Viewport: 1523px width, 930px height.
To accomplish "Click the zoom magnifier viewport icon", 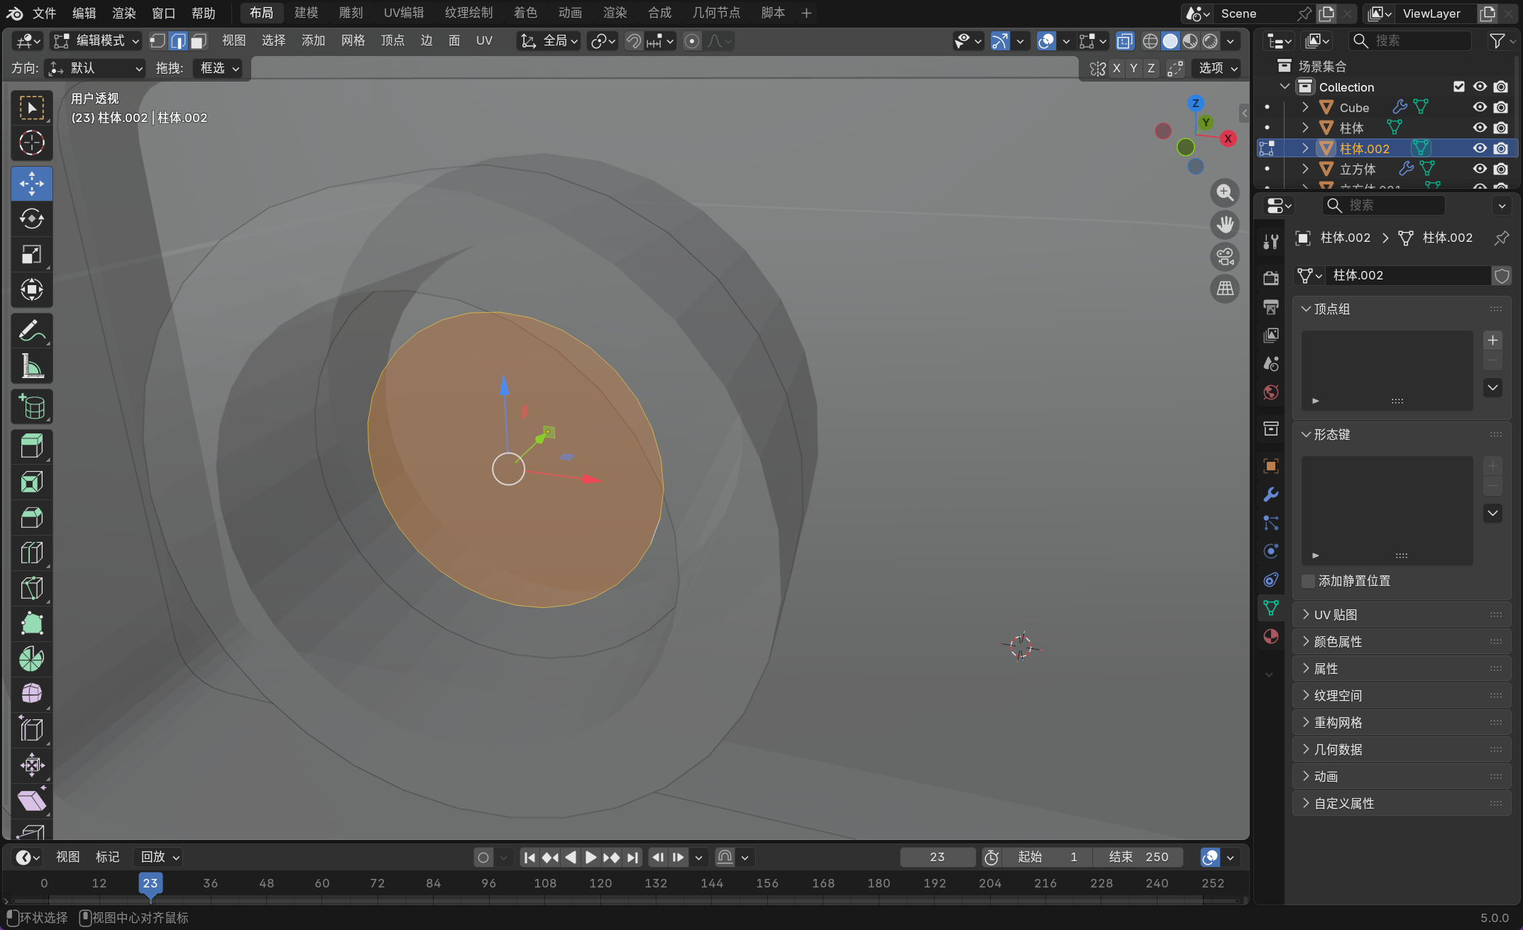I will coord(1224,192).
